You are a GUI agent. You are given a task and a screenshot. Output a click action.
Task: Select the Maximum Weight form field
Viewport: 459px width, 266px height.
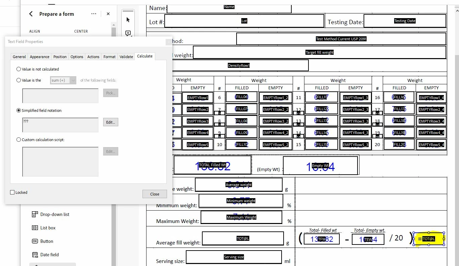point(241,217)
